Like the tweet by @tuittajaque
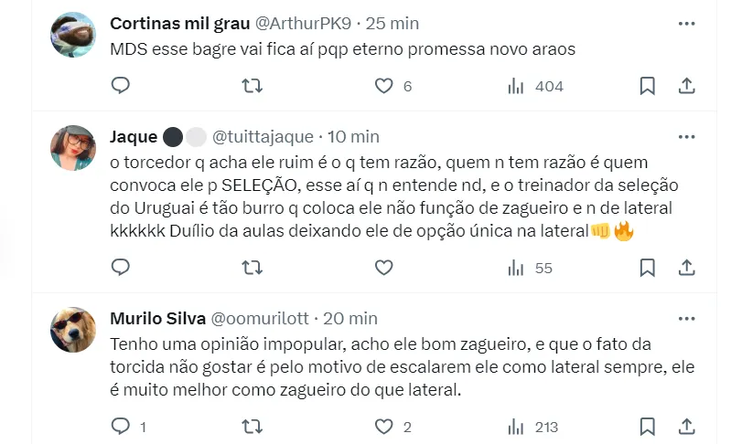 pos(384,268)
